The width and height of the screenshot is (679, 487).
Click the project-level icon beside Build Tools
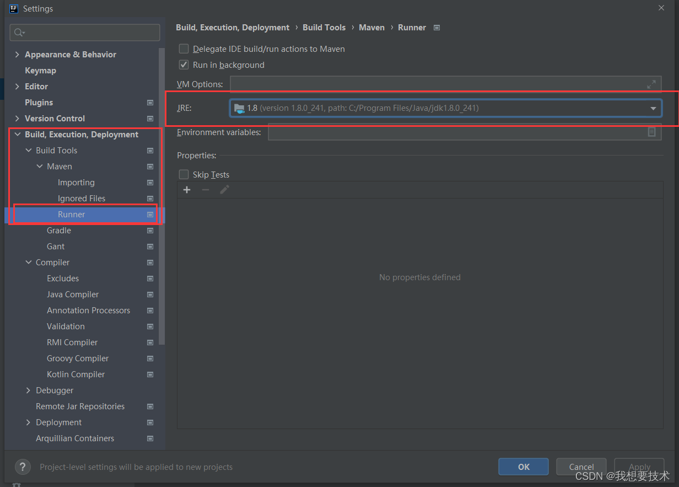(x=150, y=151)
